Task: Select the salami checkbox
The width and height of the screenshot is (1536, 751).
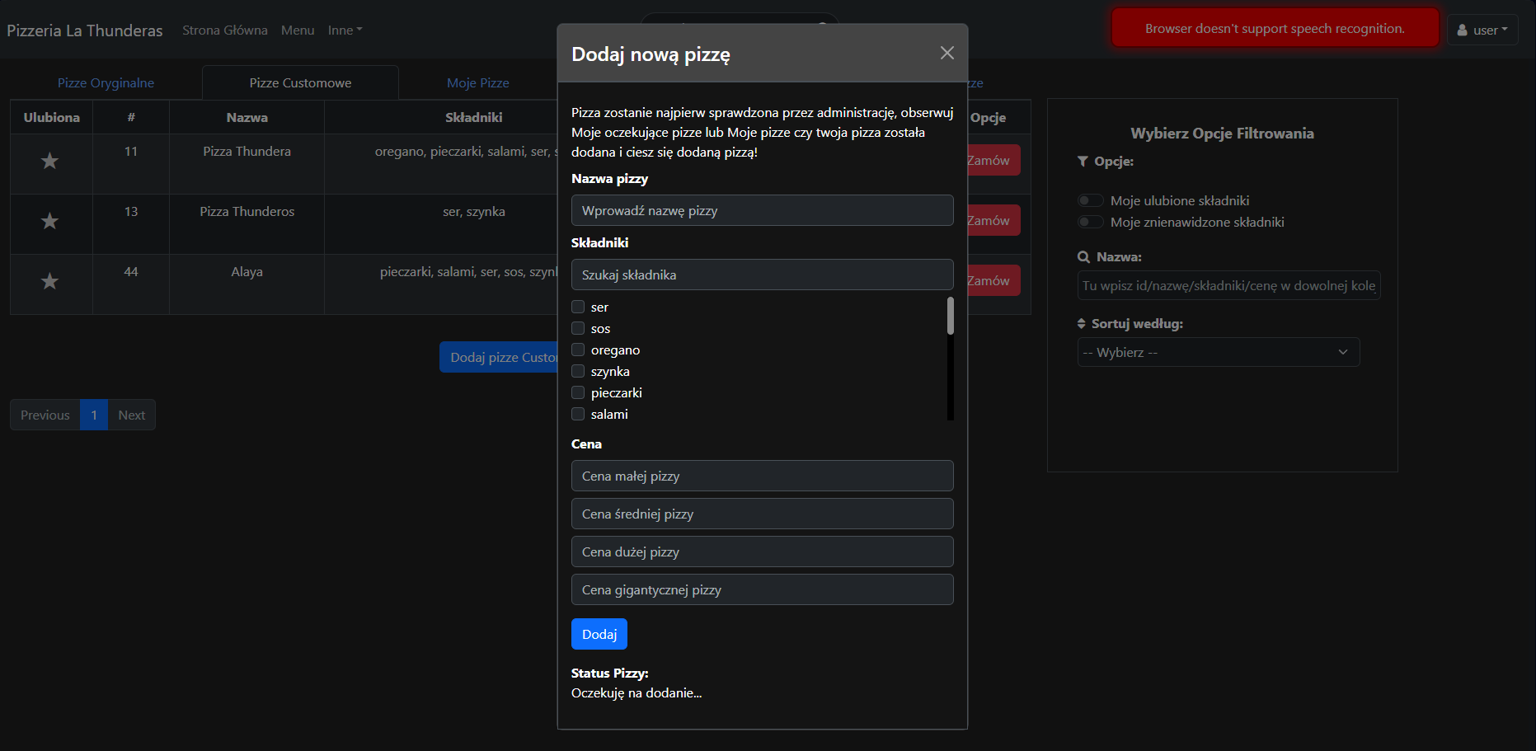Action: (x=578, y=414)
